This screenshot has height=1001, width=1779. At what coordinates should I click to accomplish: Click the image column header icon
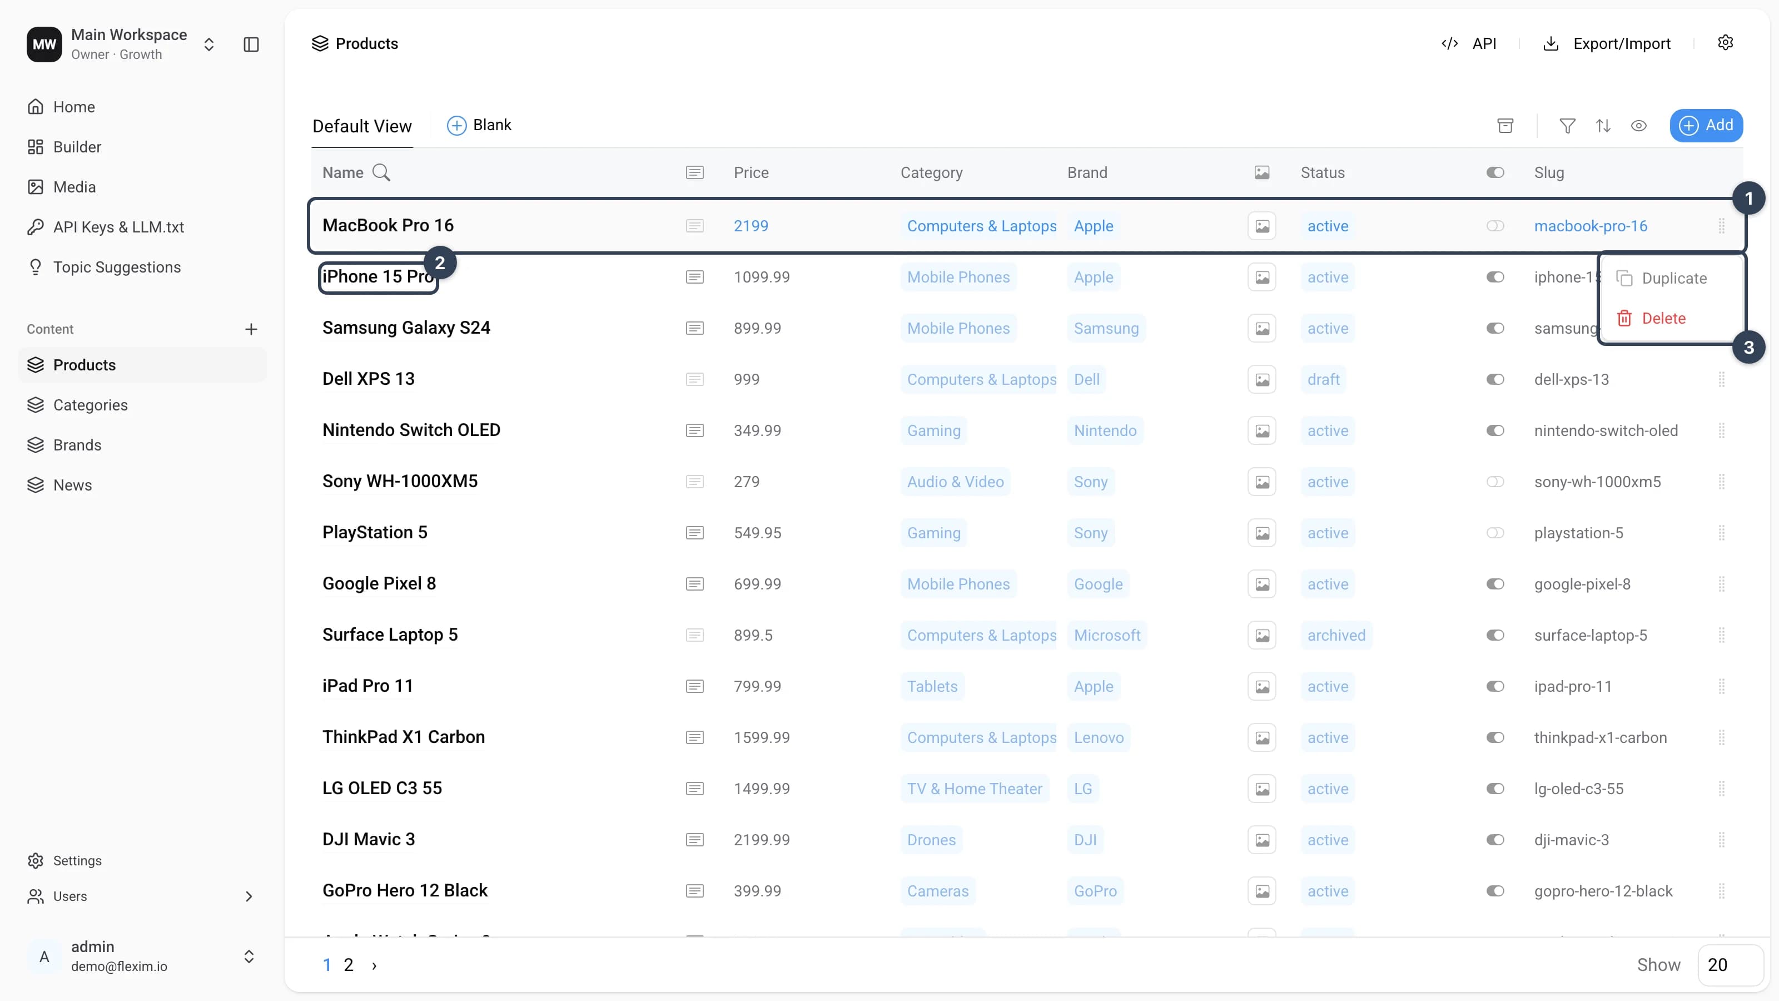[1262, 173]
